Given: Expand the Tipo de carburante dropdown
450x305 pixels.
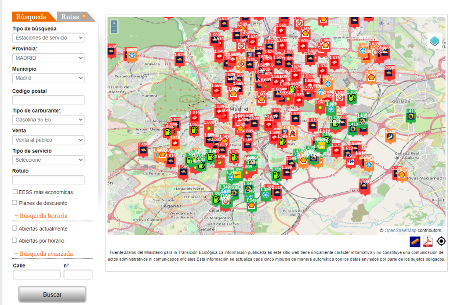Looking at the screenshot, I should 48,120.
